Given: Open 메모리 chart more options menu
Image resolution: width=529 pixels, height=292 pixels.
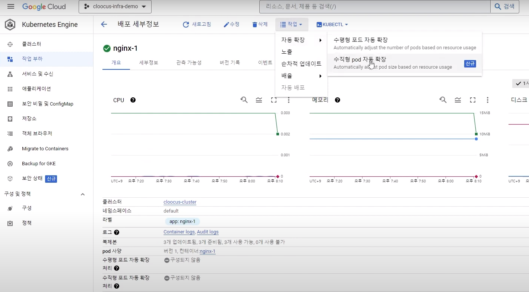Looking at the screenshot, I should coord(488,100).
